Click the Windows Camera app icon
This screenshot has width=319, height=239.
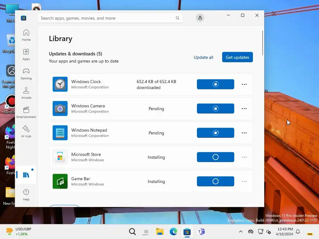tap(60, 109)
